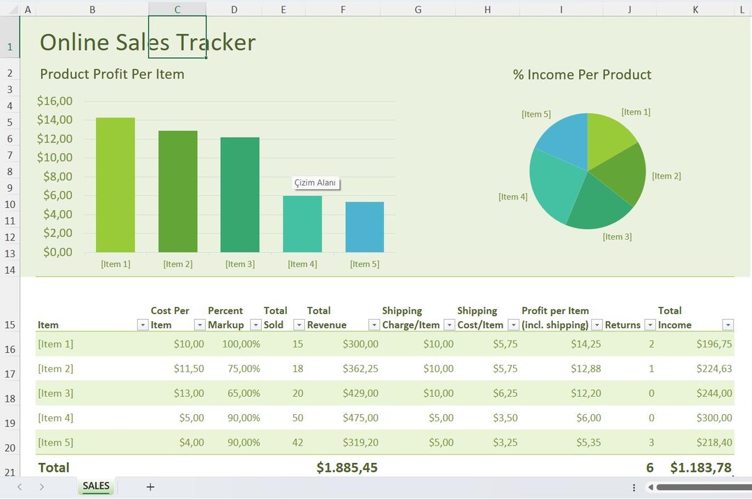Image resolution: width=752 pixels, height=499 pixels.
Task: Open the Returns filter dropdown
Action: tap(650, 325)
